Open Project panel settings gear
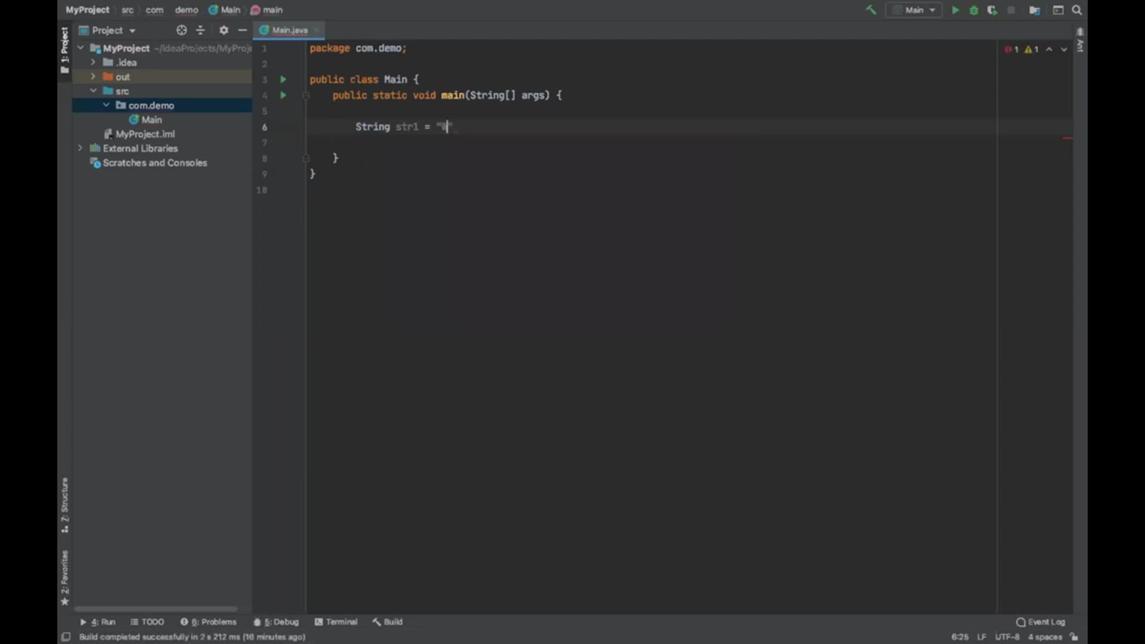This screenshot has height=644, width=1145. (223, 30)
